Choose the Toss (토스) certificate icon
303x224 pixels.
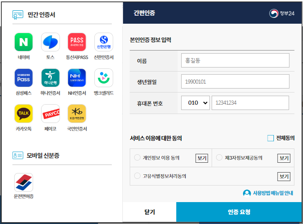(x=50, y=42)
